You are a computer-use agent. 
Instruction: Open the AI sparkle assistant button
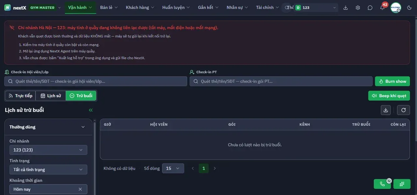[402, 184]
